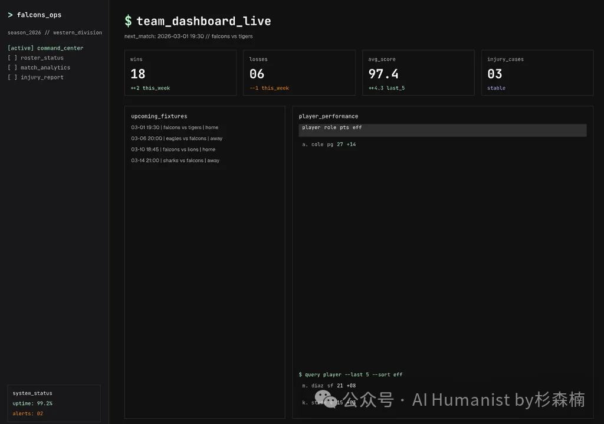This screenshot has width=604, height=424.
Task: Select player a. cole's performance row
Action: [x=328, y=144]
